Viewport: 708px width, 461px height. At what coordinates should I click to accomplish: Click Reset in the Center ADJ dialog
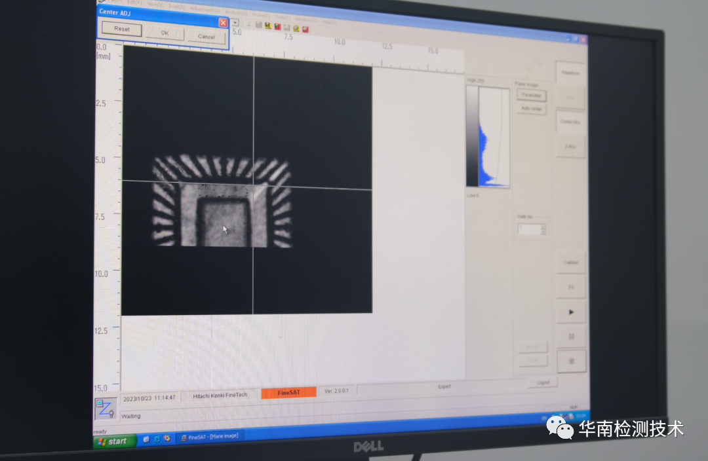tap(122, 29)
